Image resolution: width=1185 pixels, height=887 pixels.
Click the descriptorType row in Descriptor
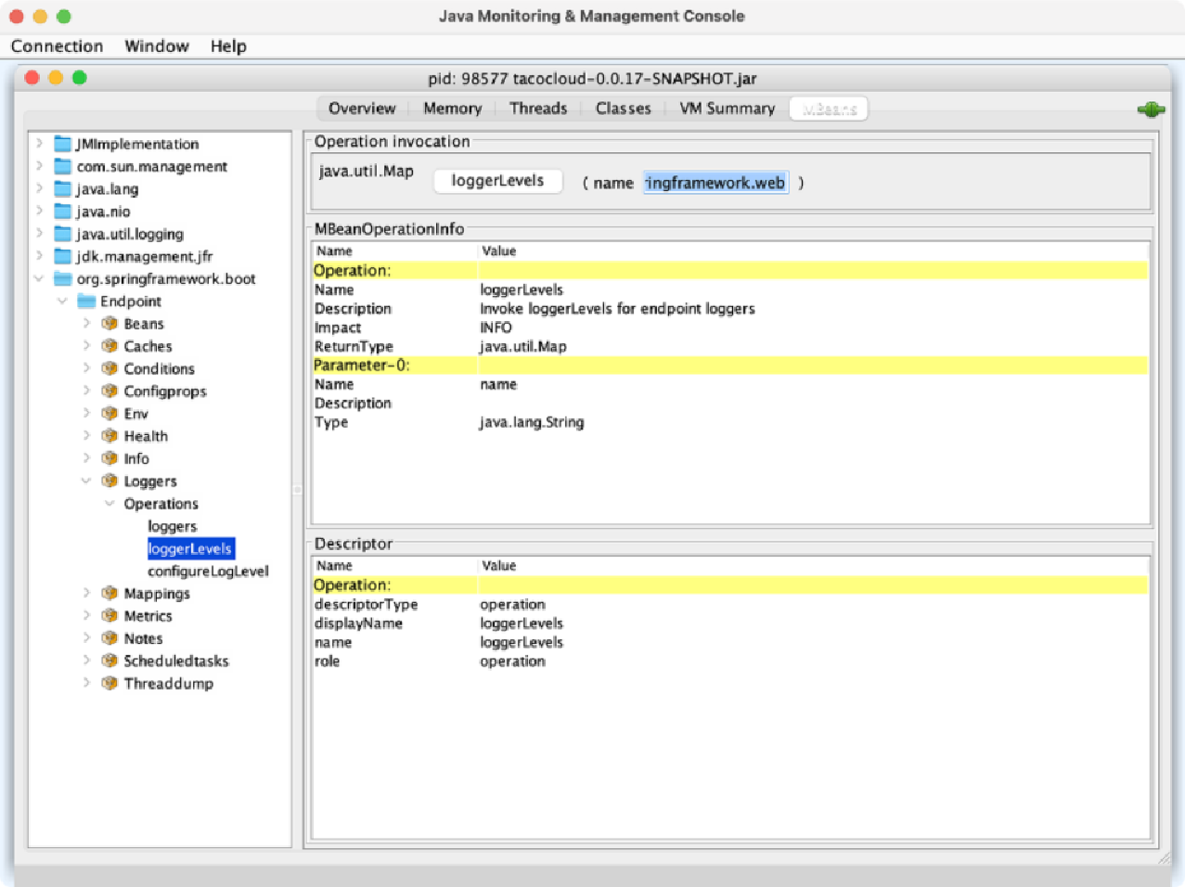pos(730,604)
